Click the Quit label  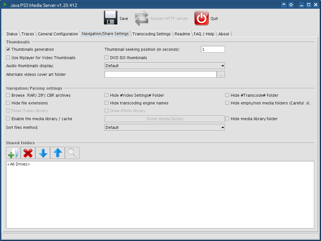[214, 19]
